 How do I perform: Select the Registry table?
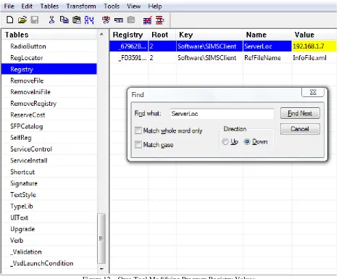[x=49, y=69]
